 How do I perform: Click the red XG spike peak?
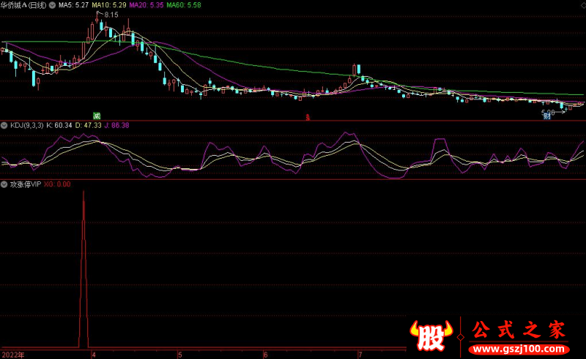pos(84,193)
